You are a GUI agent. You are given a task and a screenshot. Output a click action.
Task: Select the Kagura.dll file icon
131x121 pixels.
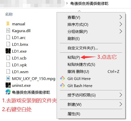pos(8,31)
